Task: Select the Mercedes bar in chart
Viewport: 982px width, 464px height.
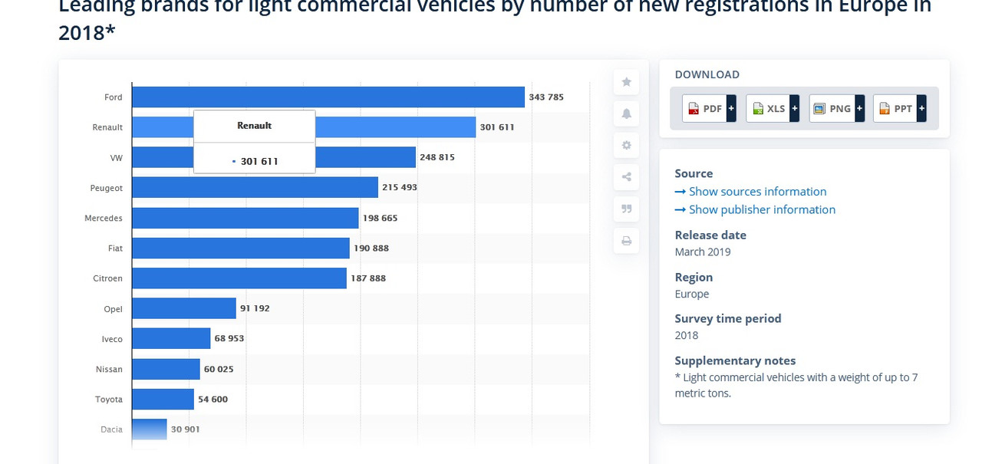Action: click(x=245, y=218)
